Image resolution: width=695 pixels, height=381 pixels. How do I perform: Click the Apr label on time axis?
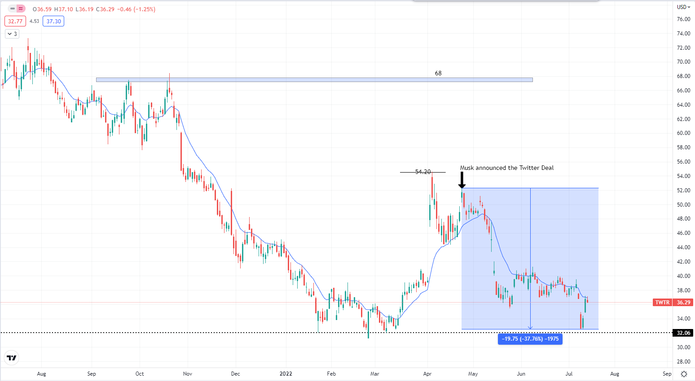coord(427,374)
